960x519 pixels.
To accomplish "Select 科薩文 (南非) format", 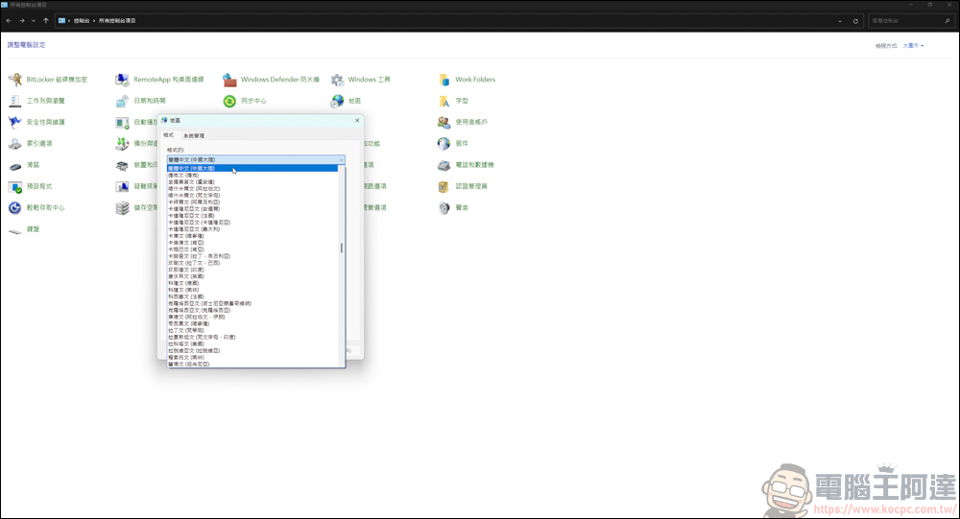I will tap(252, 290).
